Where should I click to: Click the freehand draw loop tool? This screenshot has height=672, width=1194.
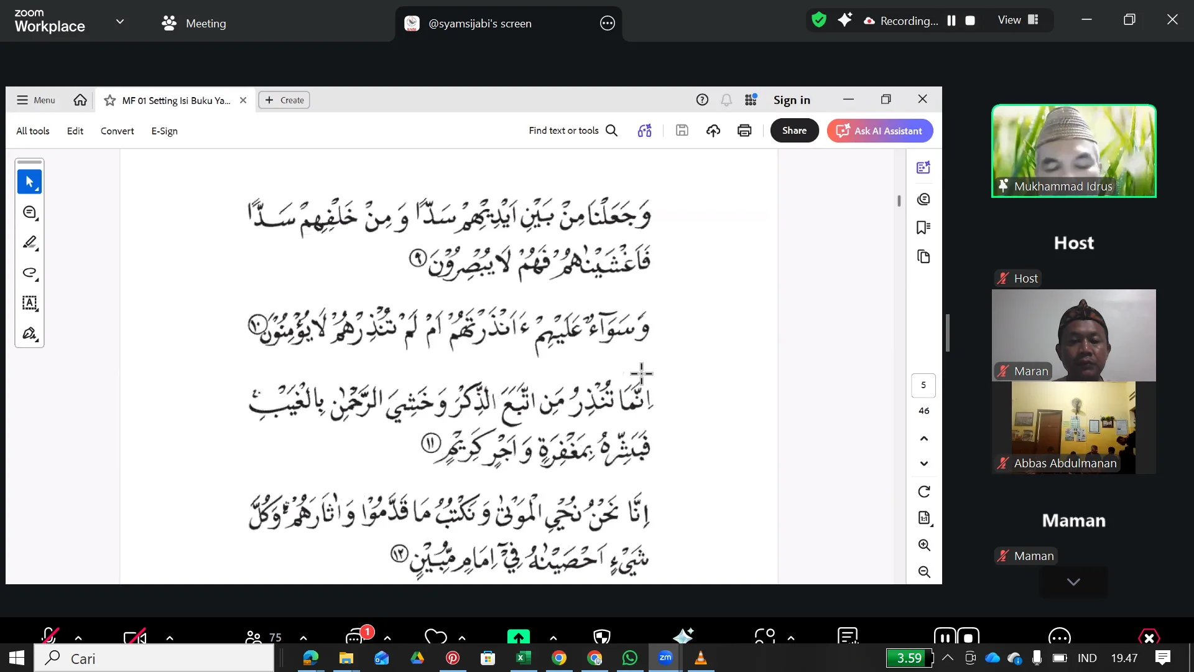(x=29, y=273)
